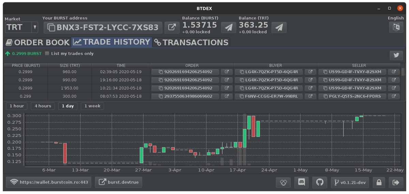Click the v0.1.21-dev version button
The height and width of the screenshot is (194, 409).
tap(350, 182)
